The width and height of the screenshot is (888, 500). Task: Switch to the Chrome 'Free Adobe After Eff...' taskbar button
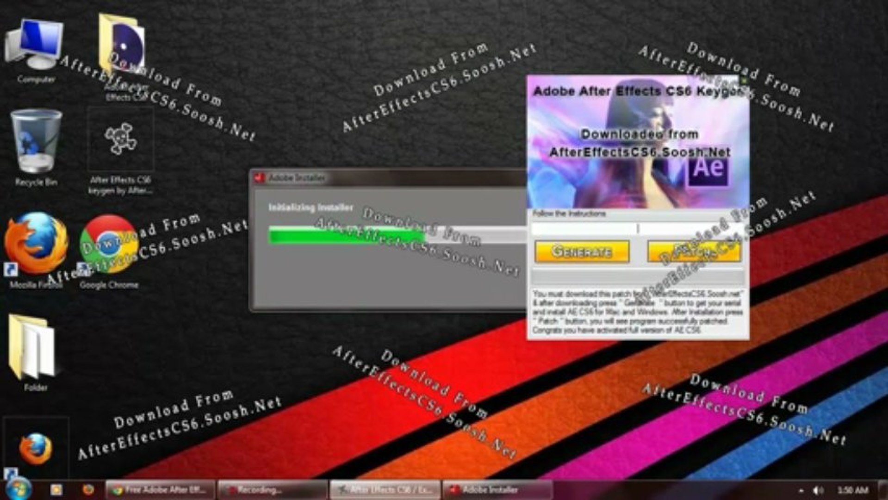160,489
